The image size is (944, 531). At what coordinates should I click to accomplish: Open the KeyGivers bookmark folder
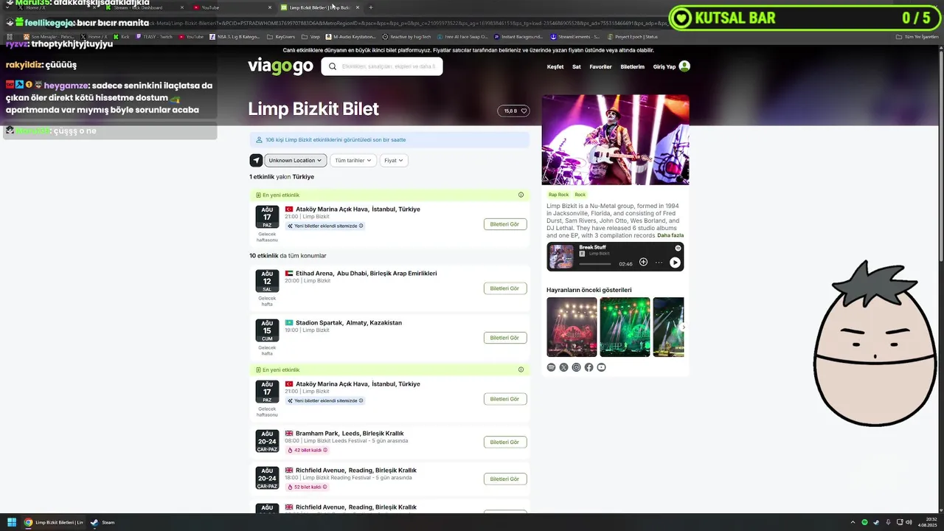(281, 36)
